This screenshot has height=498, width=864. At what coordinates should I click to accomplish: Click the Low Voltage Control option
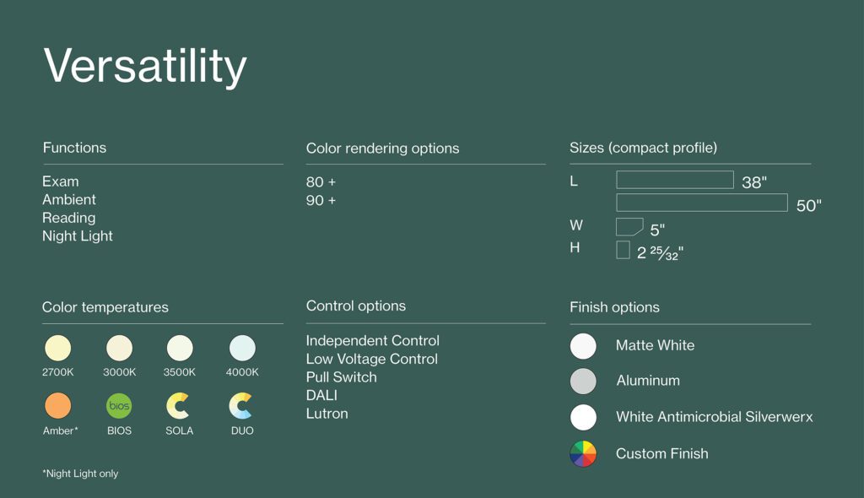pos(371,359)
